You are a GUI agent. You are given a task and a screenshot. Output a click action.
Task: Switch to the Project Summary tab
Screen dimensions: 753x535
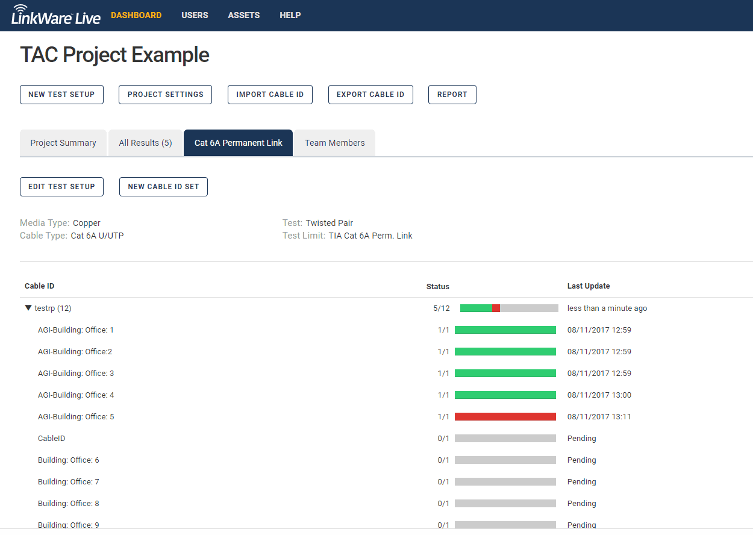(x=63, y=143)
